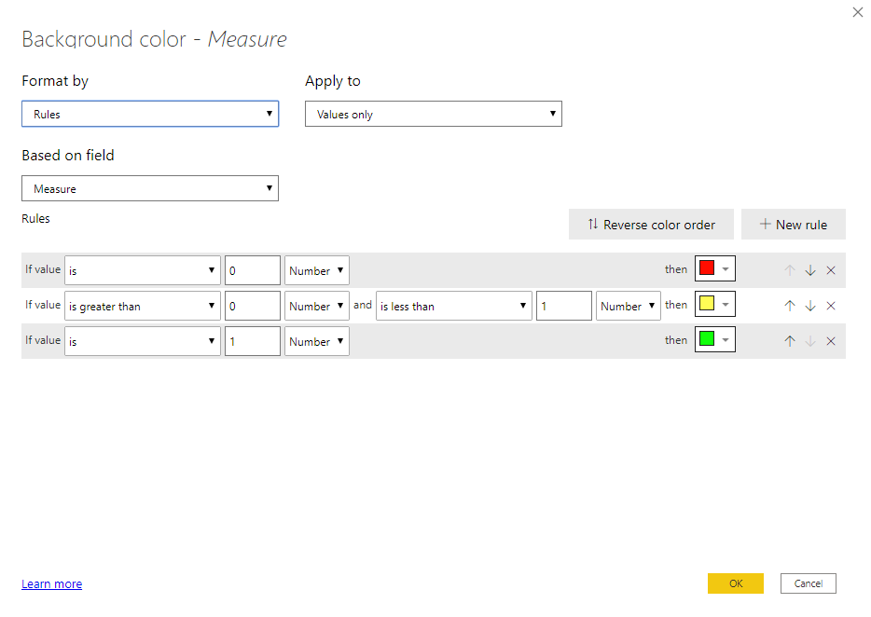Open the Format by Rules dropdown
The height and width of the screenshot is (617, 871).
pos(150,114)
